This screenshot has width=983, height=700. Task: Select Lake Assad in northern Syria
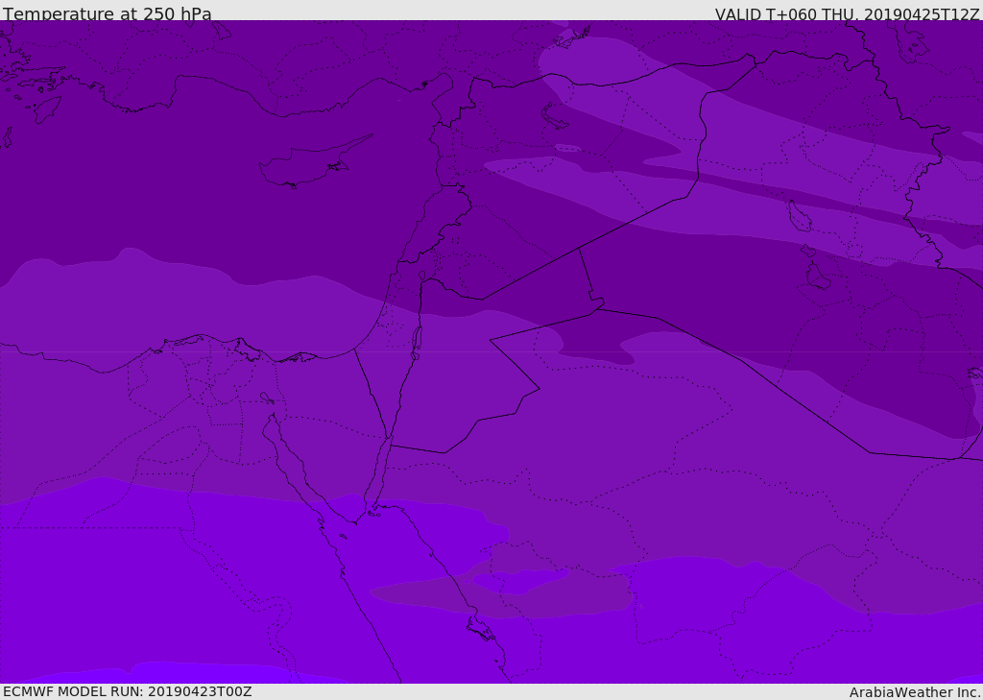554,117
